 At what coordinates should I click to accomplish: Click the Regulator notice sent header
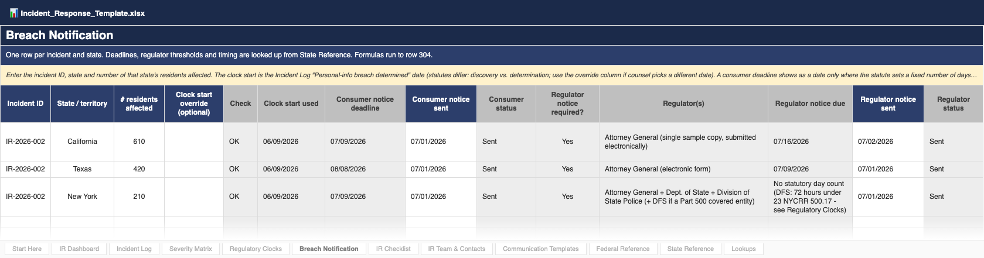pos(888,104)
